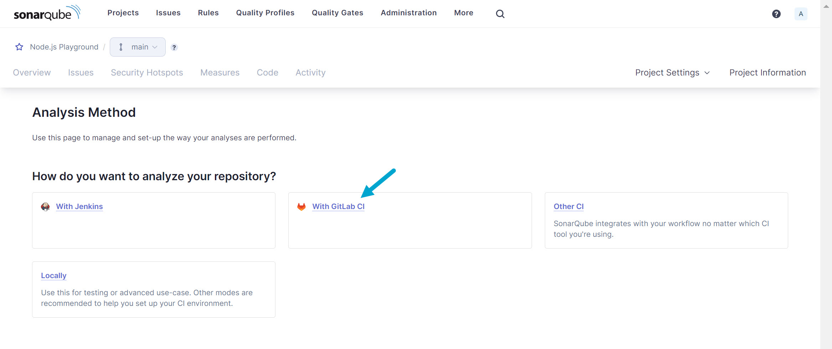
Task: Toggle the favorite star for Node.js Playground
Action: point(19,47)
